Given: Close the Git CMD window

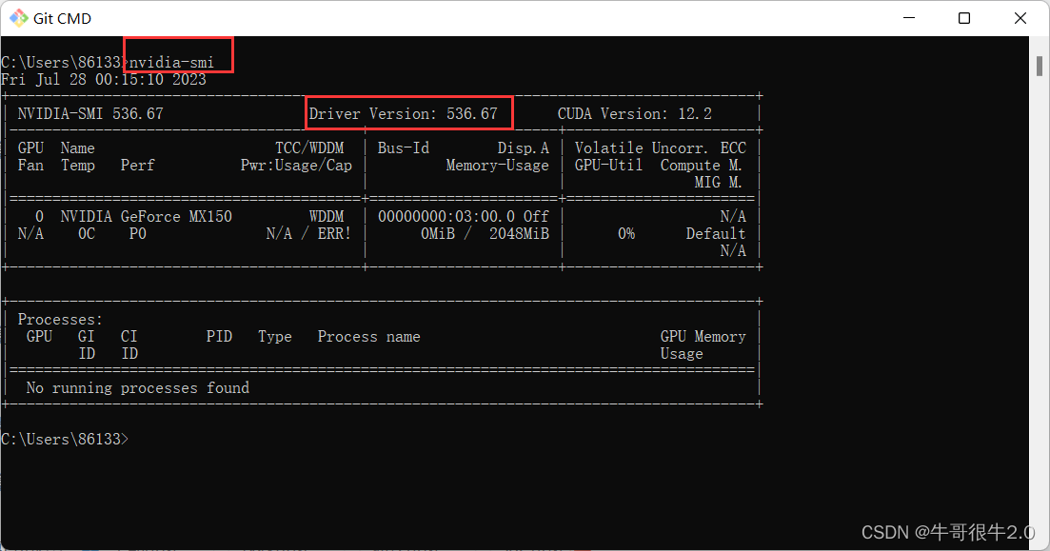Looking at the screenshot, I should tap(1020, 18).
